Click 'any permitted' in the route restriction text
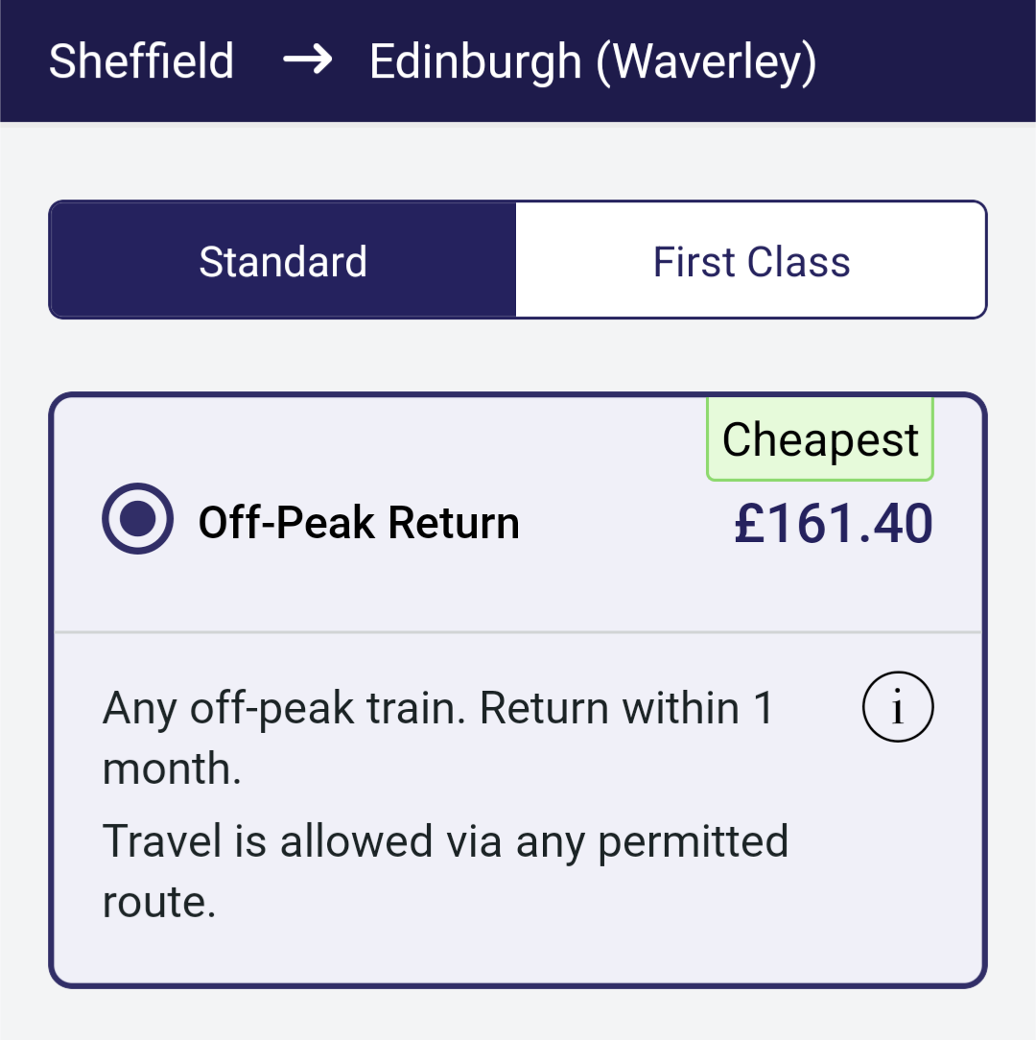The image size is (1036, 1040). [x=651, y=841]
